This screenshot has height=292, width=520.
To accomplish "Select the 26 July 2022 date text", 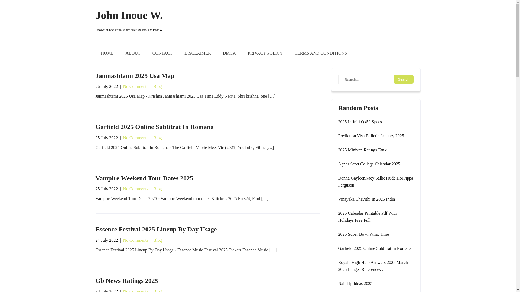I will click(x=106, y=87).
